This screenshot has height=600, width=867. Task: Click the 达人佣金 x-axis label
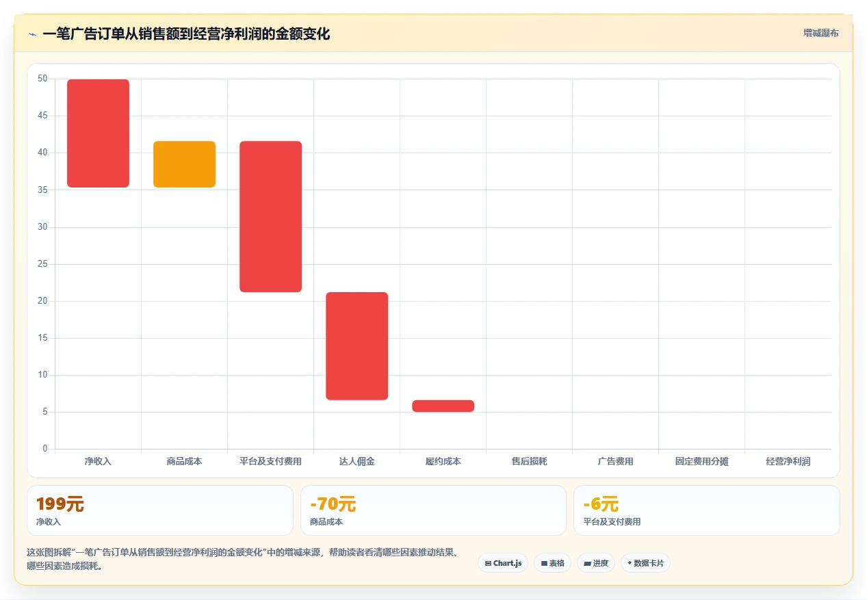(x=357, y=462)
